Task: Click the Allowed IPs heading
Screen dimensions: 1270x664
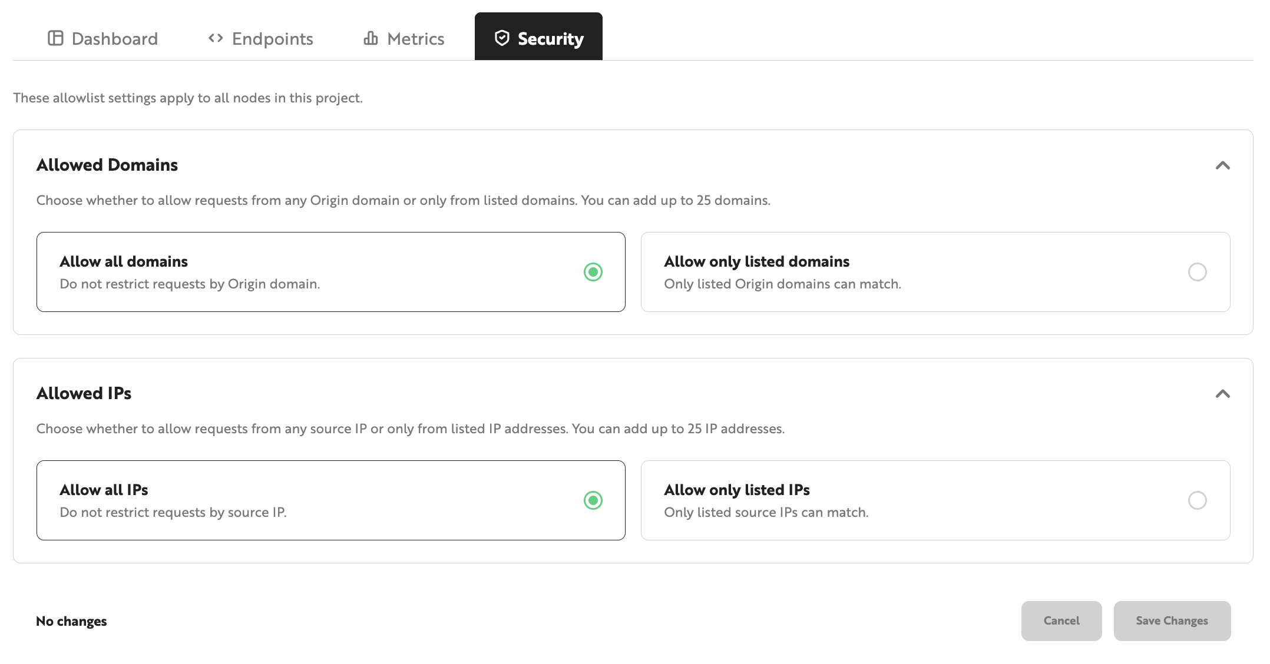Action: 84,393
